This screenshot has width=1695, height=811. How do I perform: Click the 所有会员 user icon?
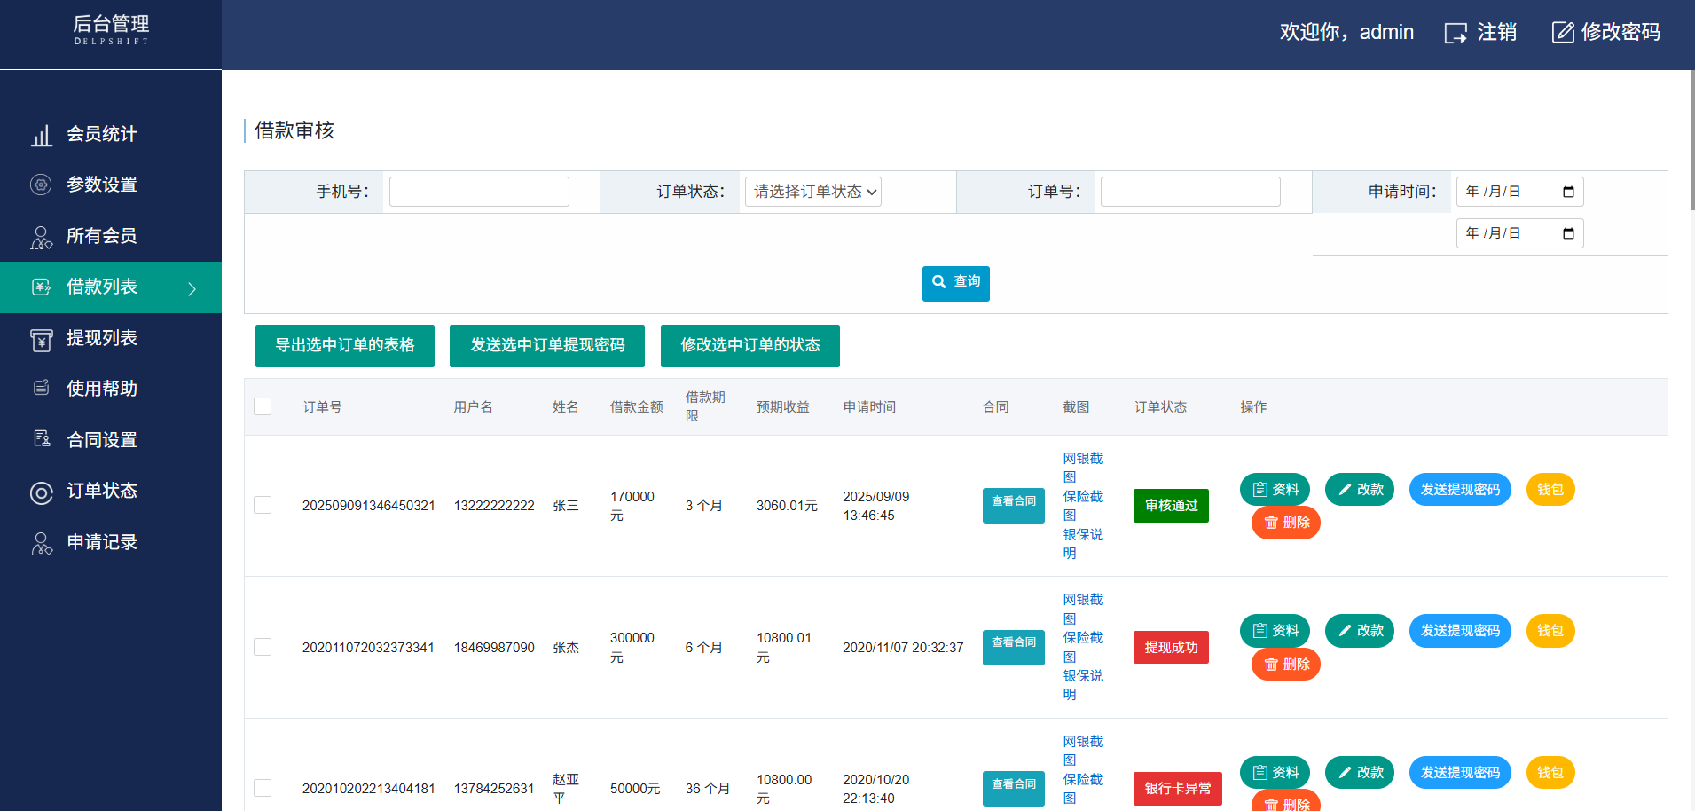[41, 237]
